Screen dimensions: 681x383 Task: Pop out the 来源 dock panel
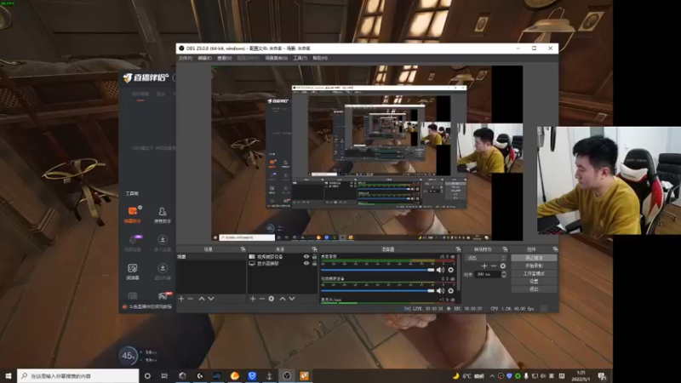pos(314,249)
